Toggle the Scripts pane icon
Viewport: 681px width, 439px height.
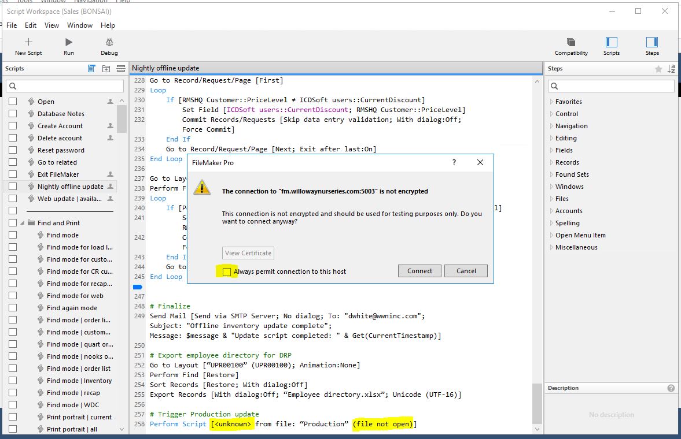point(611,42)
